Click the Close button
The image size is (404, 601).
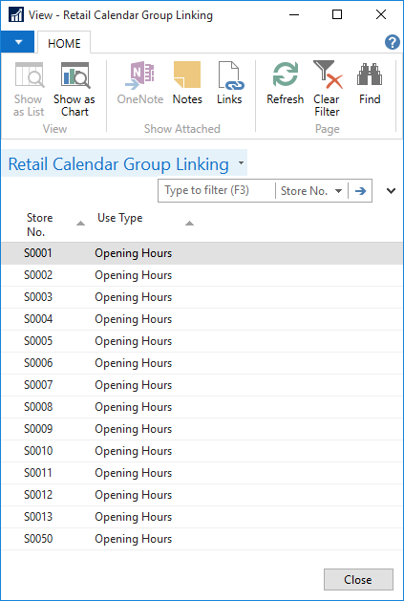tap(358, 580)
